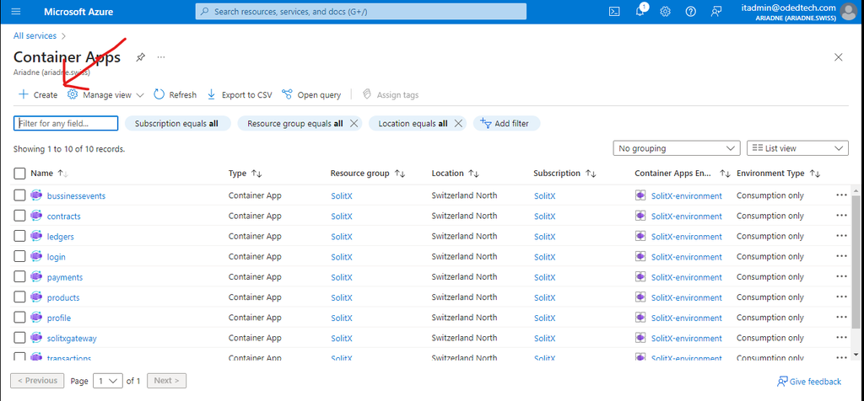Select the payments row checkbox
864x401 pixels.
pos(20,276)
